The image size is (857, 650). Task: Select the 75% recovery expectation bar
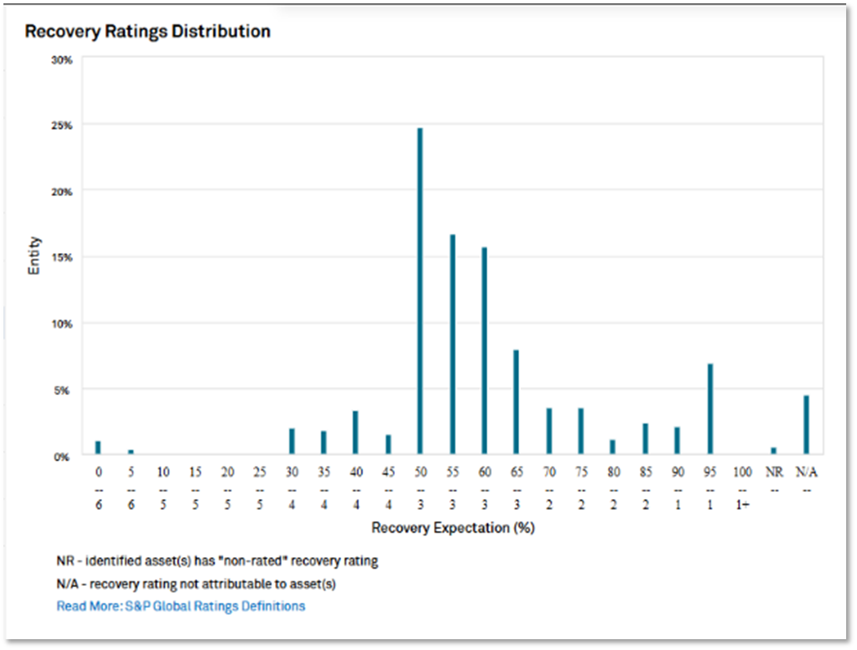pos(581,431)
